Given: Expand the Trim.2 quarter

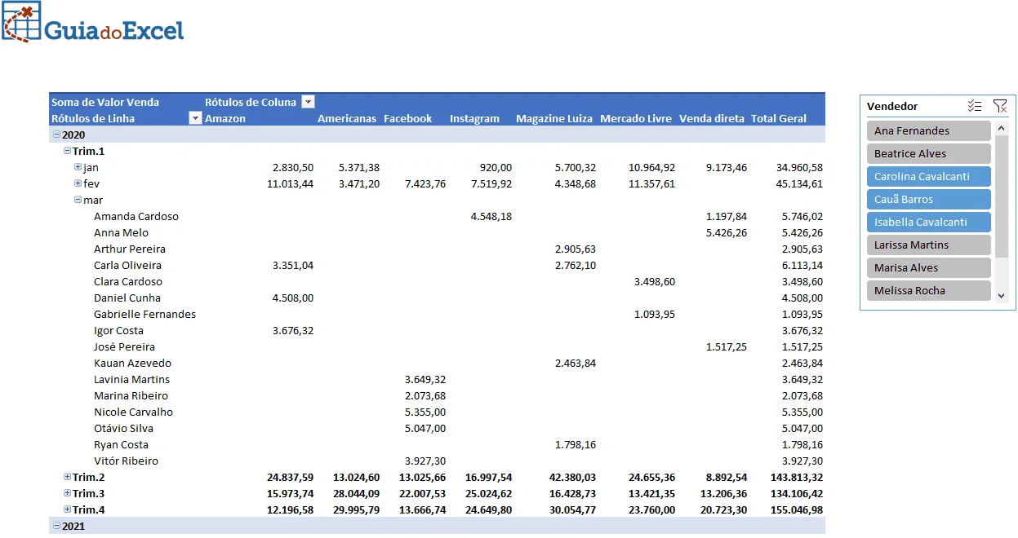Looking at the screenshot, I should (x=67, y=477).
